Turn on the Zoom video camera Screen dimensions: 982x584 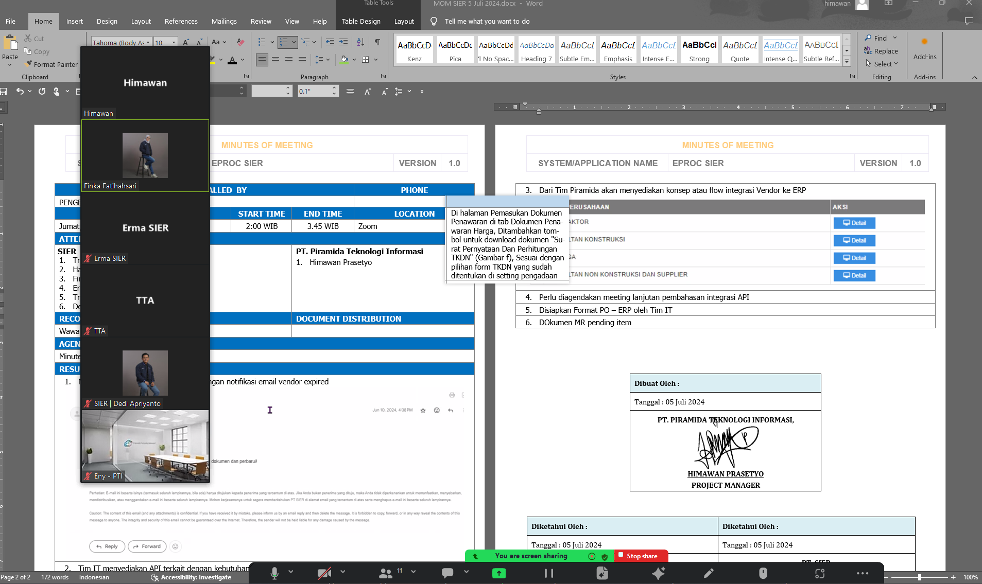pyautogui.click(x=324, y=573)
